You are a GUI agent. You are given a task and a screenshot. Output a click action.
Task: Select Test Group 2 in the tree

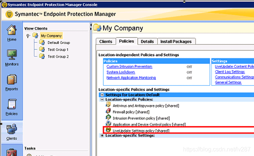(x=58, y=57)
